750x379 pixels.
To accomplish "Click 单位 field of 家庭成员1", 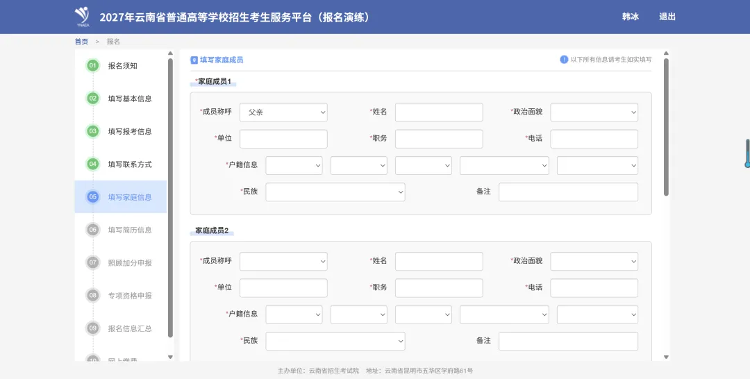I will [283, 139].
